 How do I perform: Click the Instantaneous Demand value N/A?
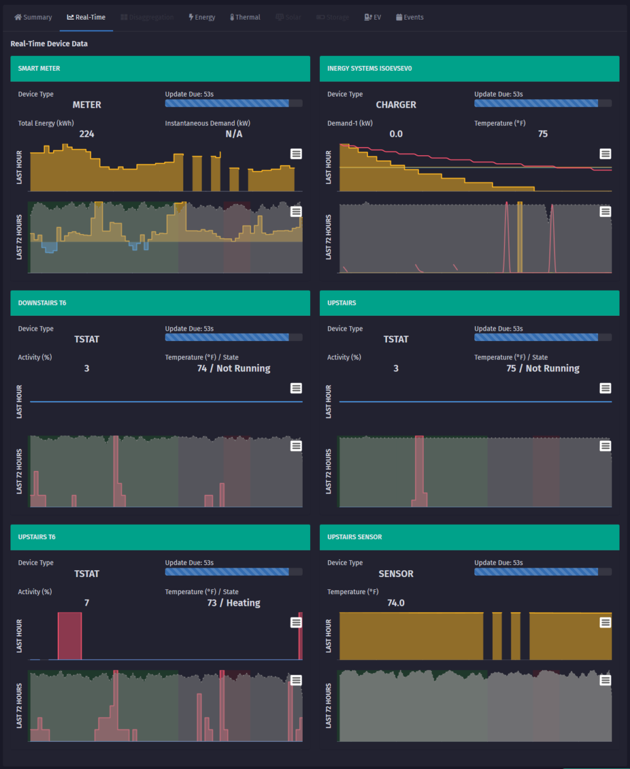[234, 134]
